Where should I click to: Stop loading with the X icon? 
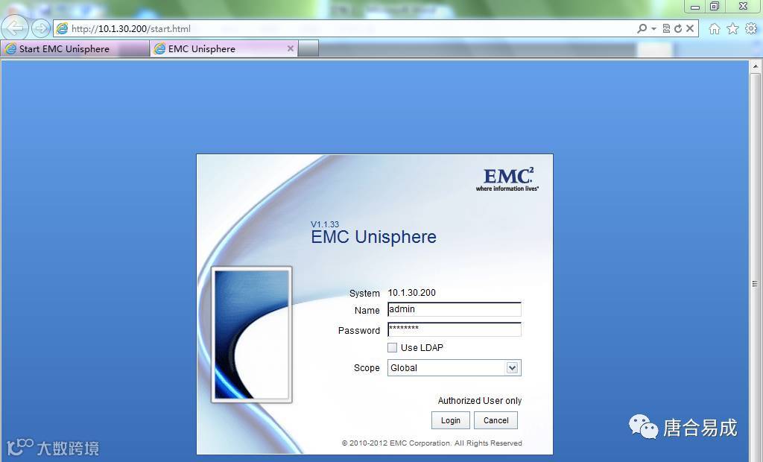(690, 29)
